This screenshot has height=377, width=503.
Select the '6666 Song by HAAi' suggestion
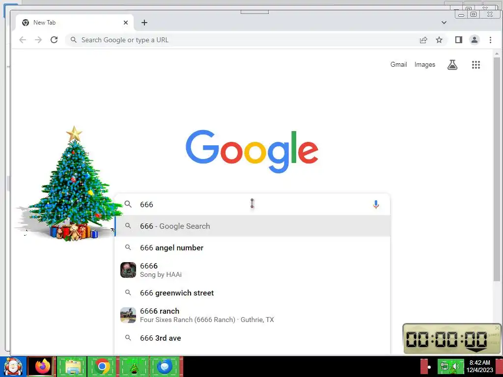point(252,270)
